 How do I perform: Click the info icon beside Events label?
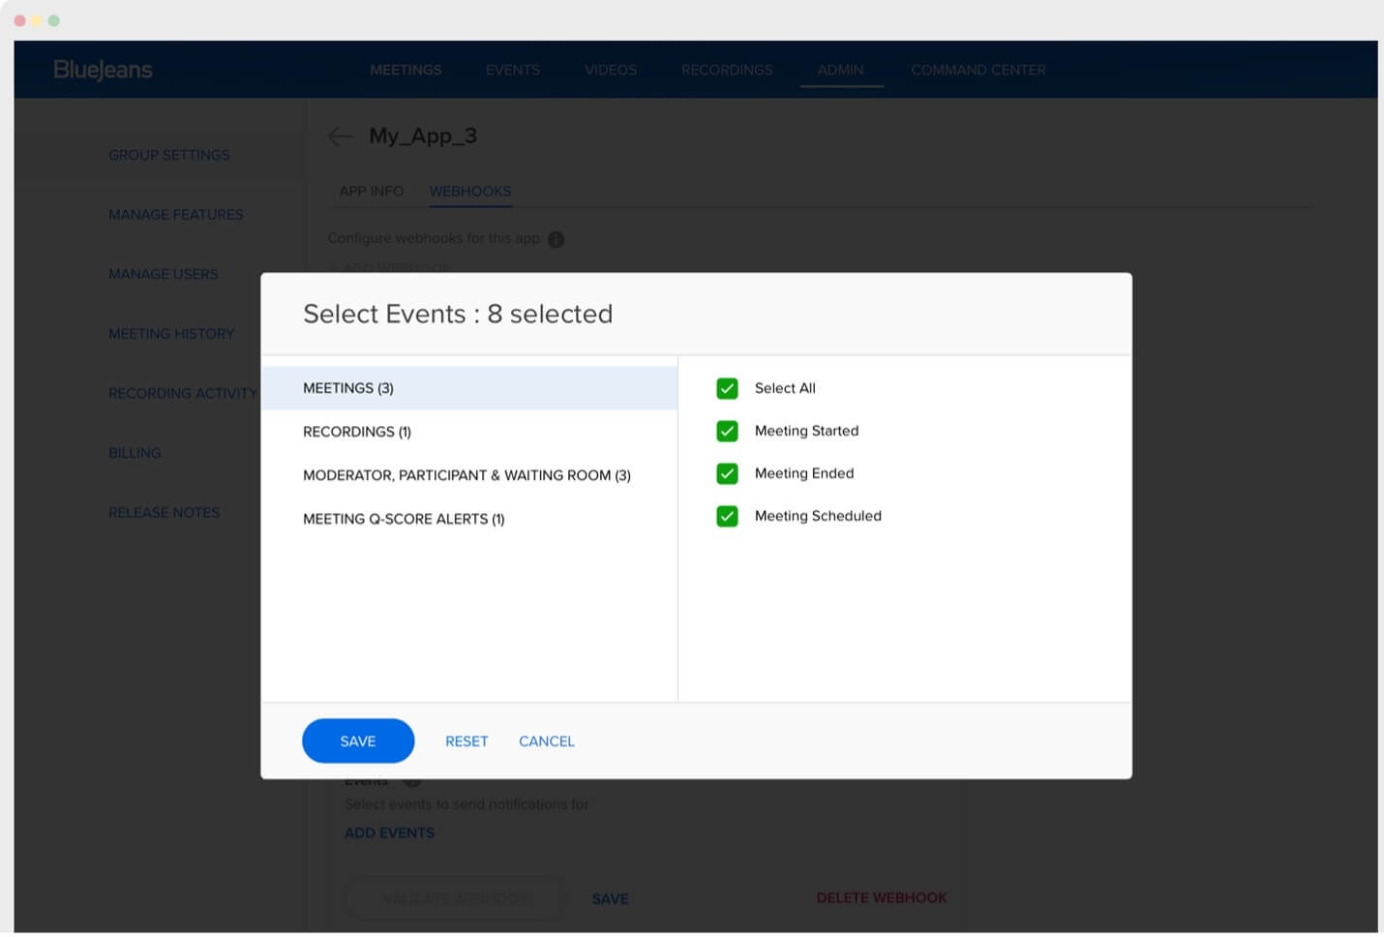pos(410,778)
